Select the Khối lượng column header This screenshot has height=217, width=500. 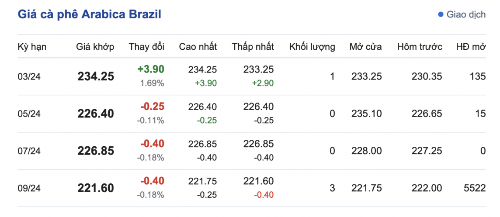click(x=312, y=47)
